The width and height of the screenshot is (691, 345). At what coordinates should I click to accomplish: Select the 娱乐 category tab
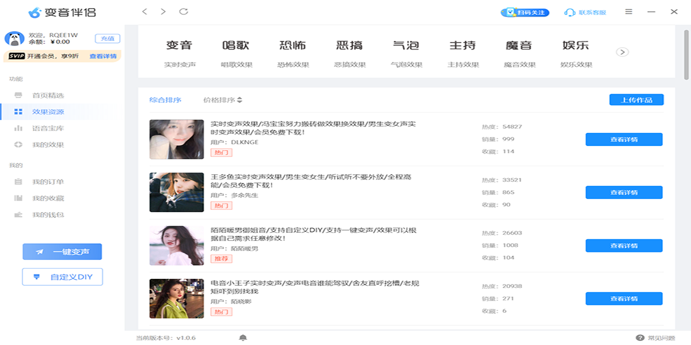(x=576, y=53)
